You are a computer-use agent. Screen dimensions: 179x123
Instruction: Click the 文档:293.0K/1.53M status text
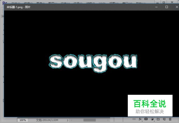tap(47, 120)
